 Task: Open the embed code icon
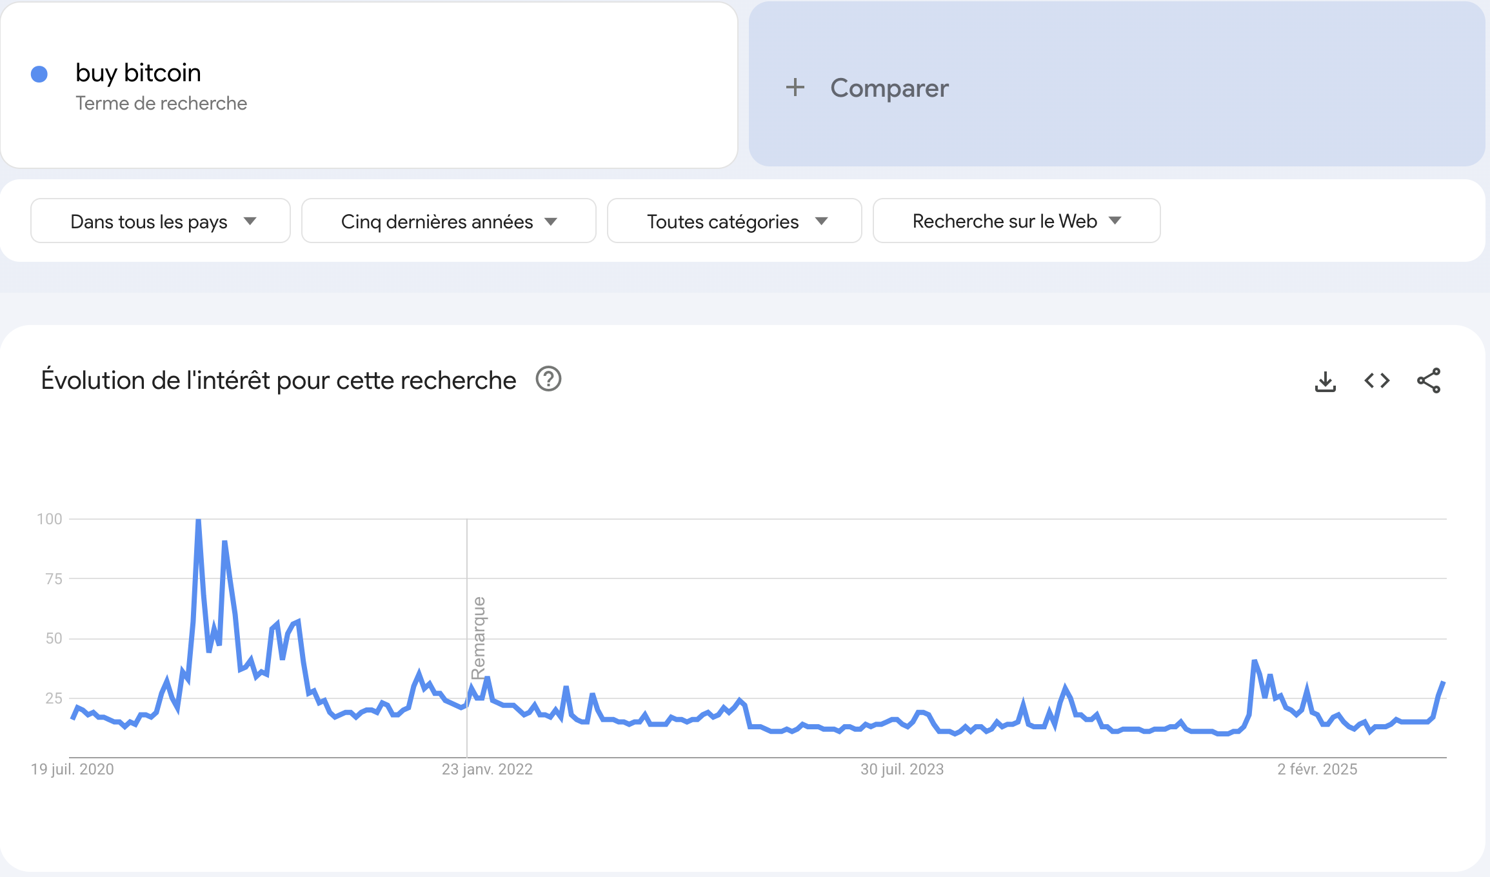coord(1377,380)
